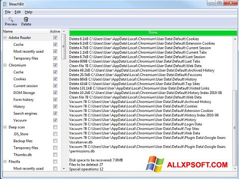239x179 pixels.
Task: Click cleaner list scroll-down arrow
Action: point(64,169)
